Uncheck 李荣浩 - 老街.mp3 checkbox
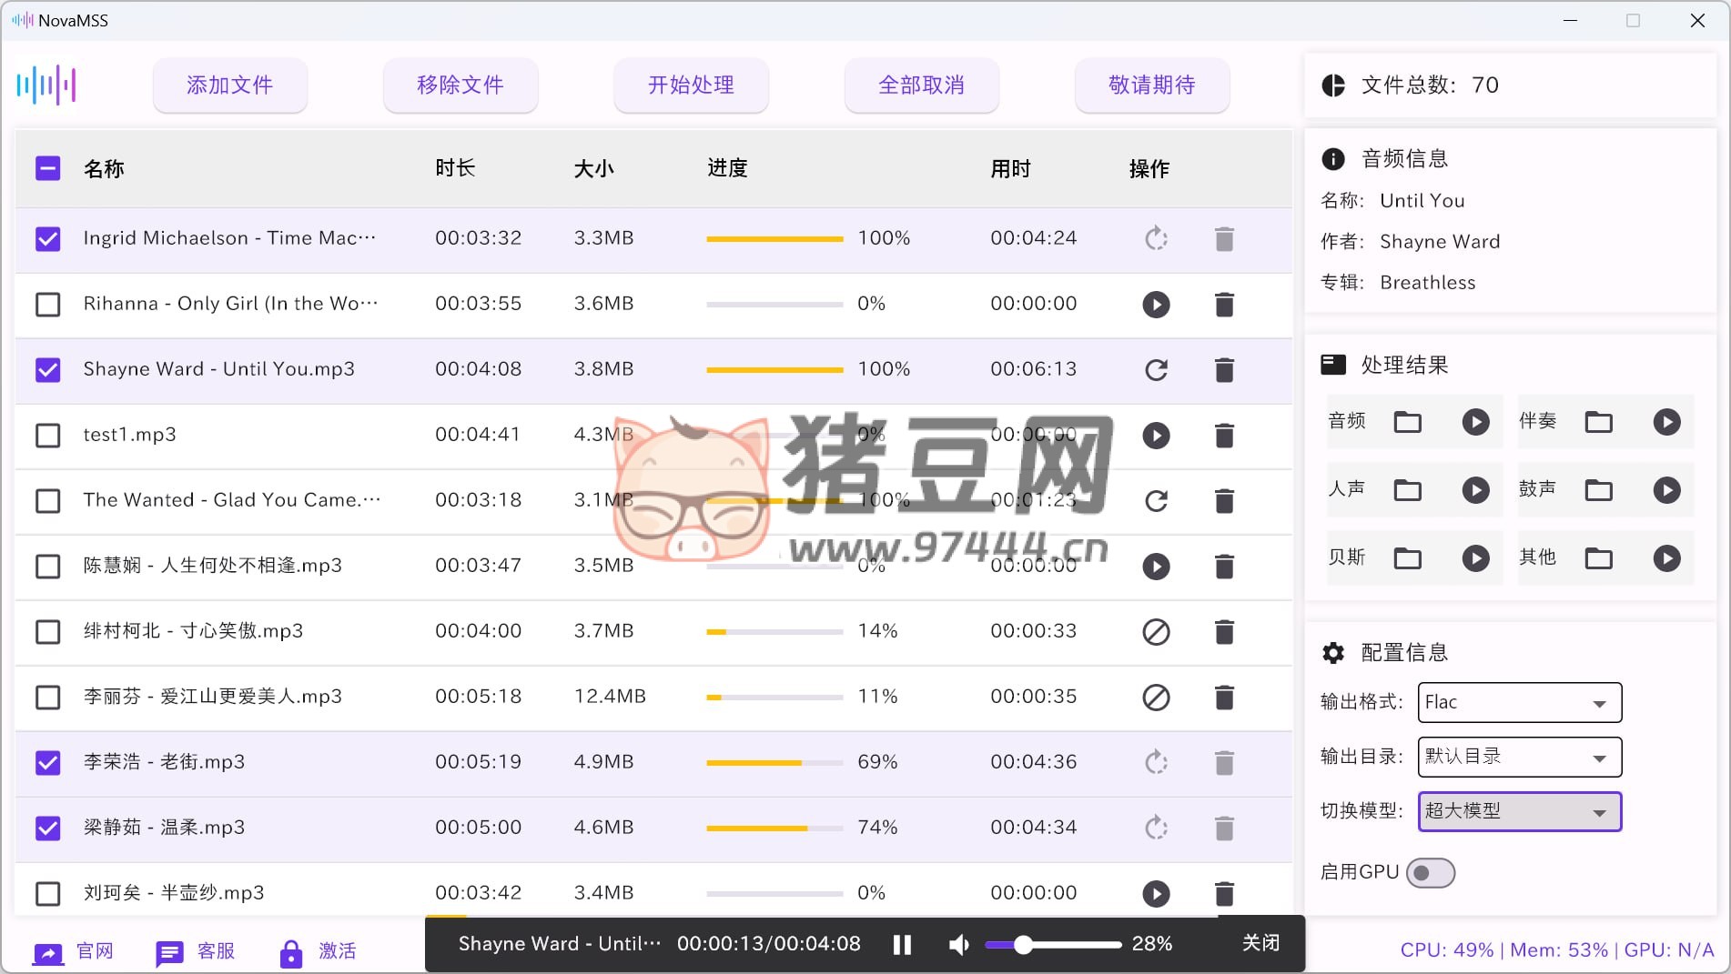Viewport: 1731px width, 974px height. point(47,763)
